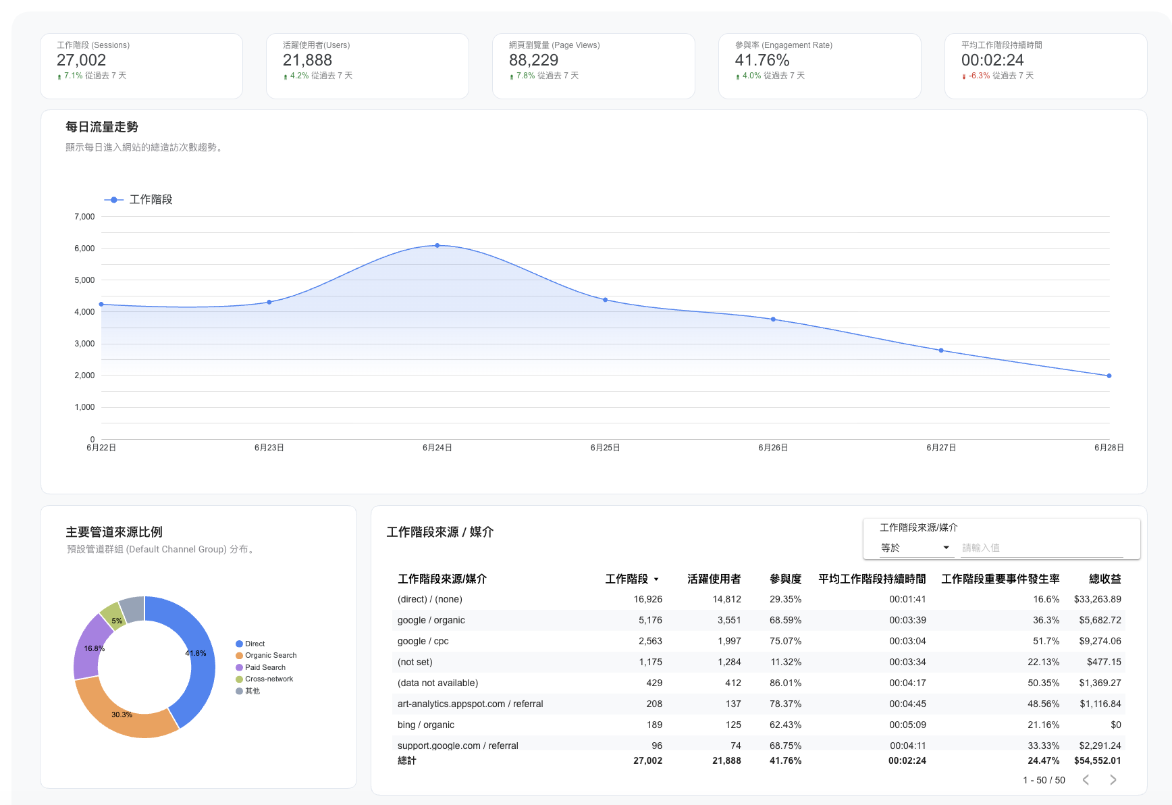The width and height of the screenshot is (1172, 805).
Task: Click the red down arrow beside -6.3%
Action: pyautogui.click(x=964, y=76)
